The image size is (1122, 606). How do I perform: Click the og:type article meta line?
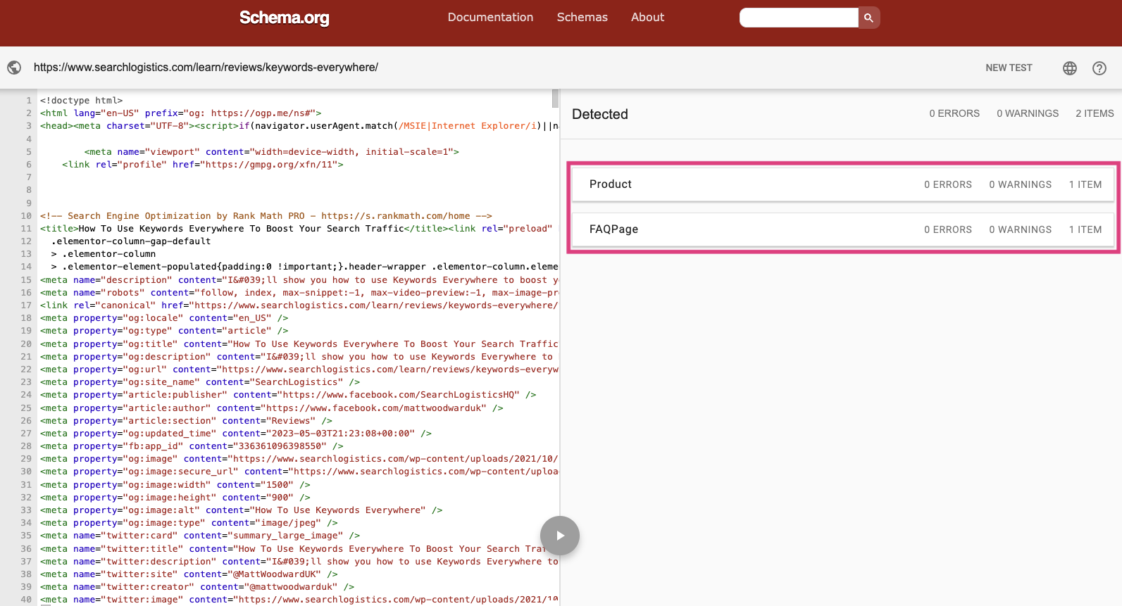pyautogui.click(x=164, y=331)
